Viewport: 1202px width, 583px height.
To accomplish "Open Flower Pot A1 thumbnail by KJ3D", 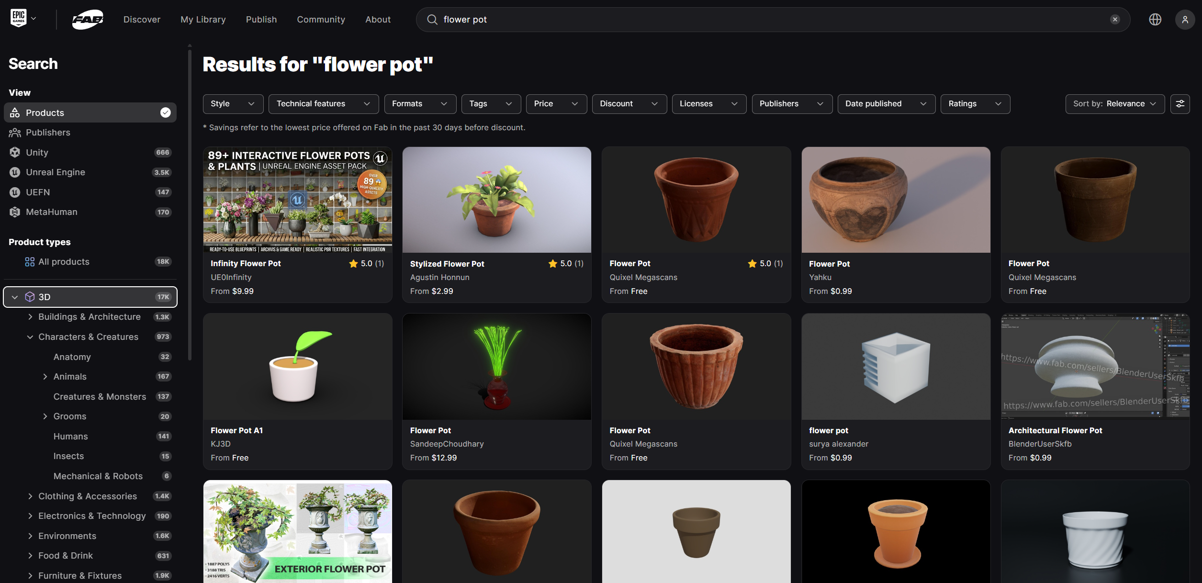I will point(297,367).
